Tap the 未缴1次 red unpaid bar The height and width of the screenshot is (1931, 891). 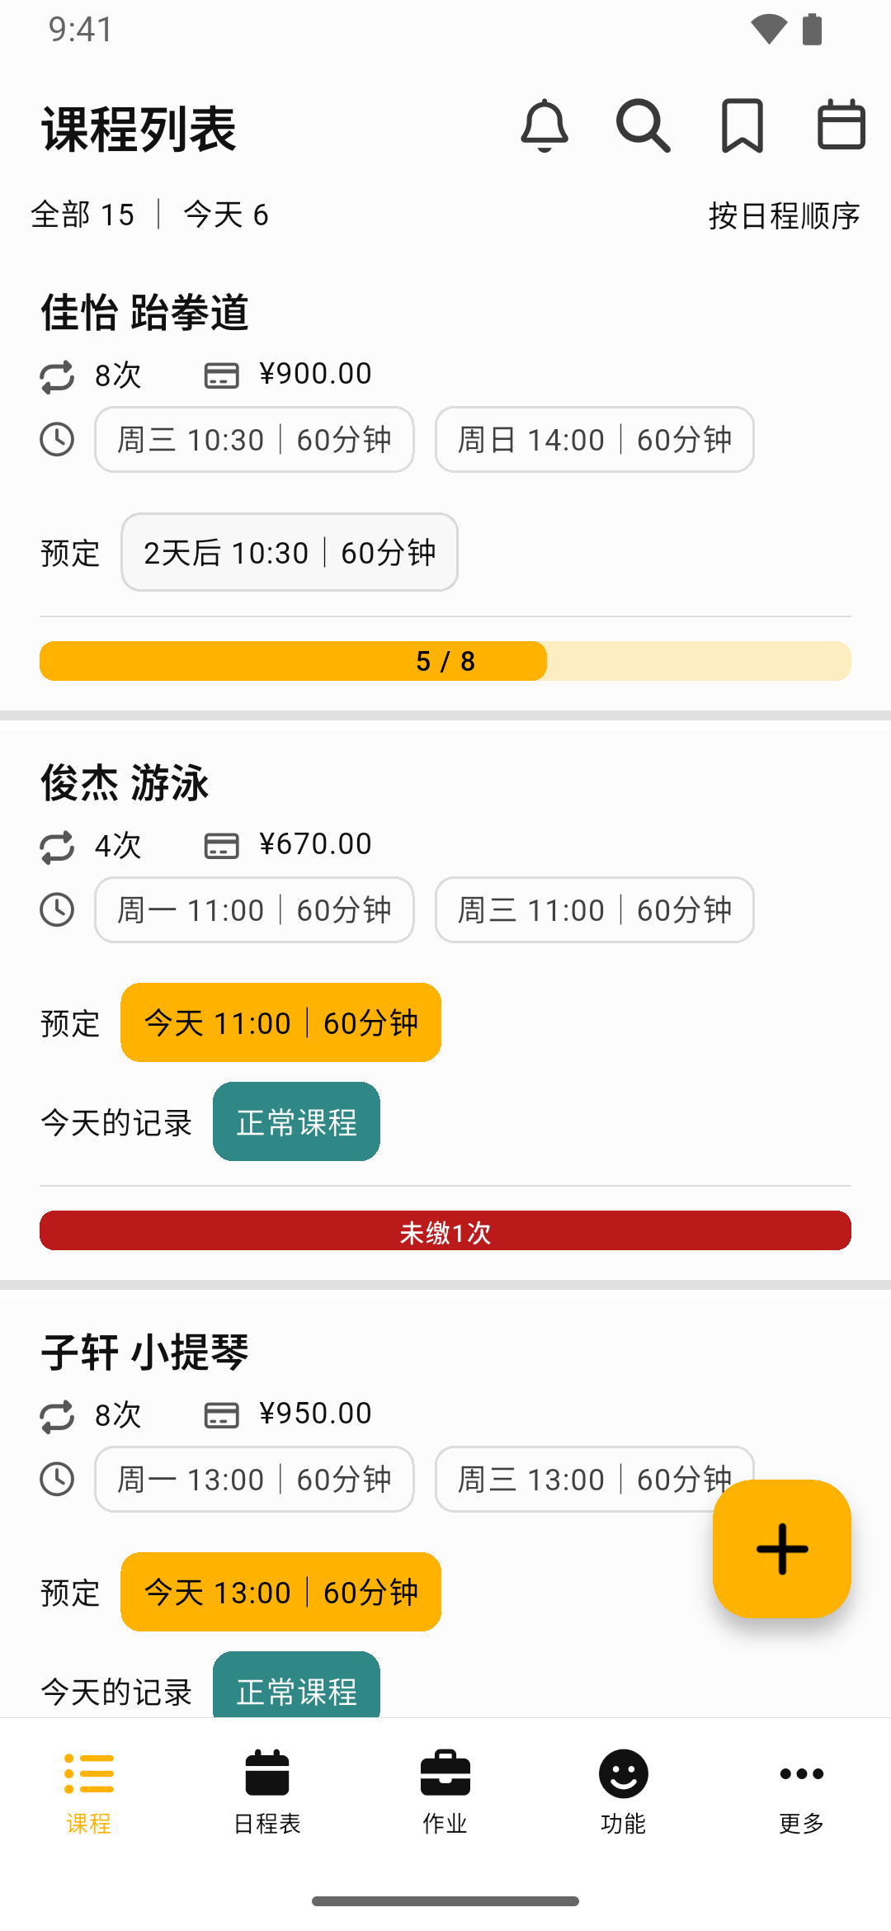click(445, 1230)
